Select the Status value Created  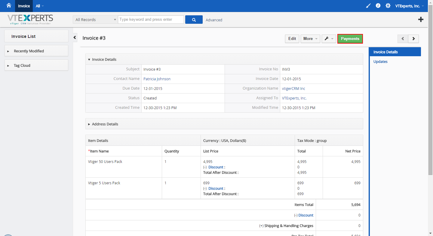(150, 98)
